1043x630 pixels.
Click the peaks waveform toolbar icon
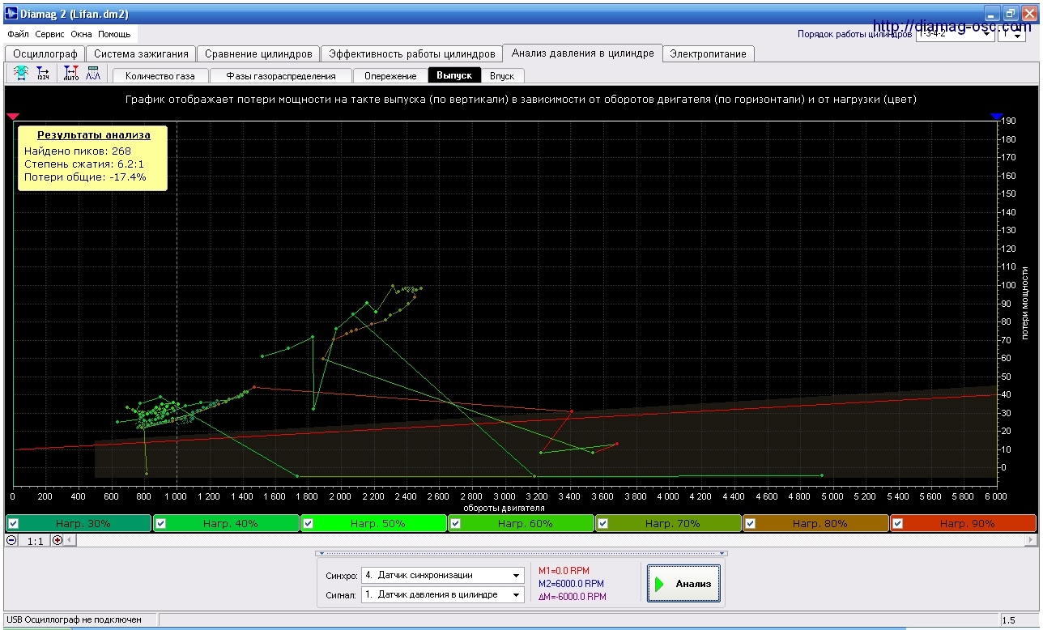click(93, 74)
